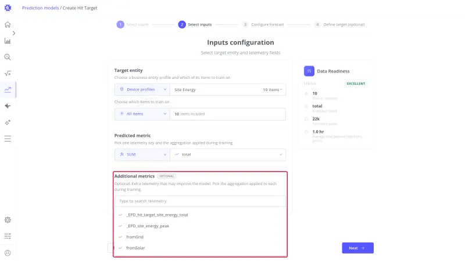
Task: Click the 1.0 hr average time value
Action: pyautogui.click(x=318, y=132)
